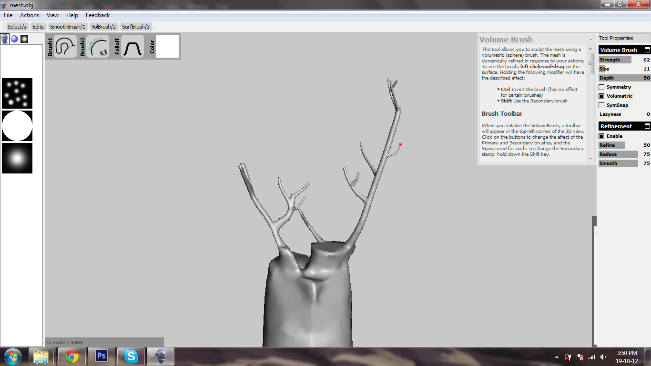Open Skype from the taskbar

(x=131, y=356)
